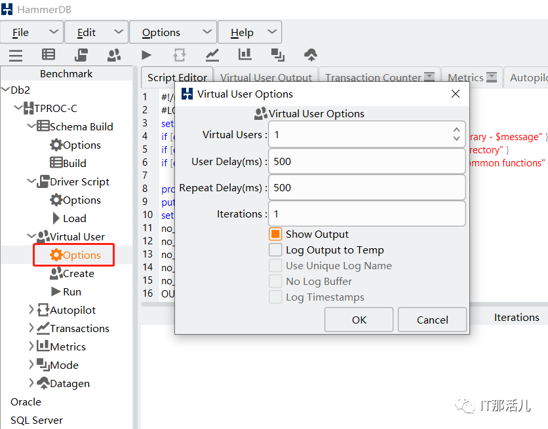This screenshot has height=429, width=548.
Task: Switch to the Virtual User Output tab
Action: click(x=266, y=77)
